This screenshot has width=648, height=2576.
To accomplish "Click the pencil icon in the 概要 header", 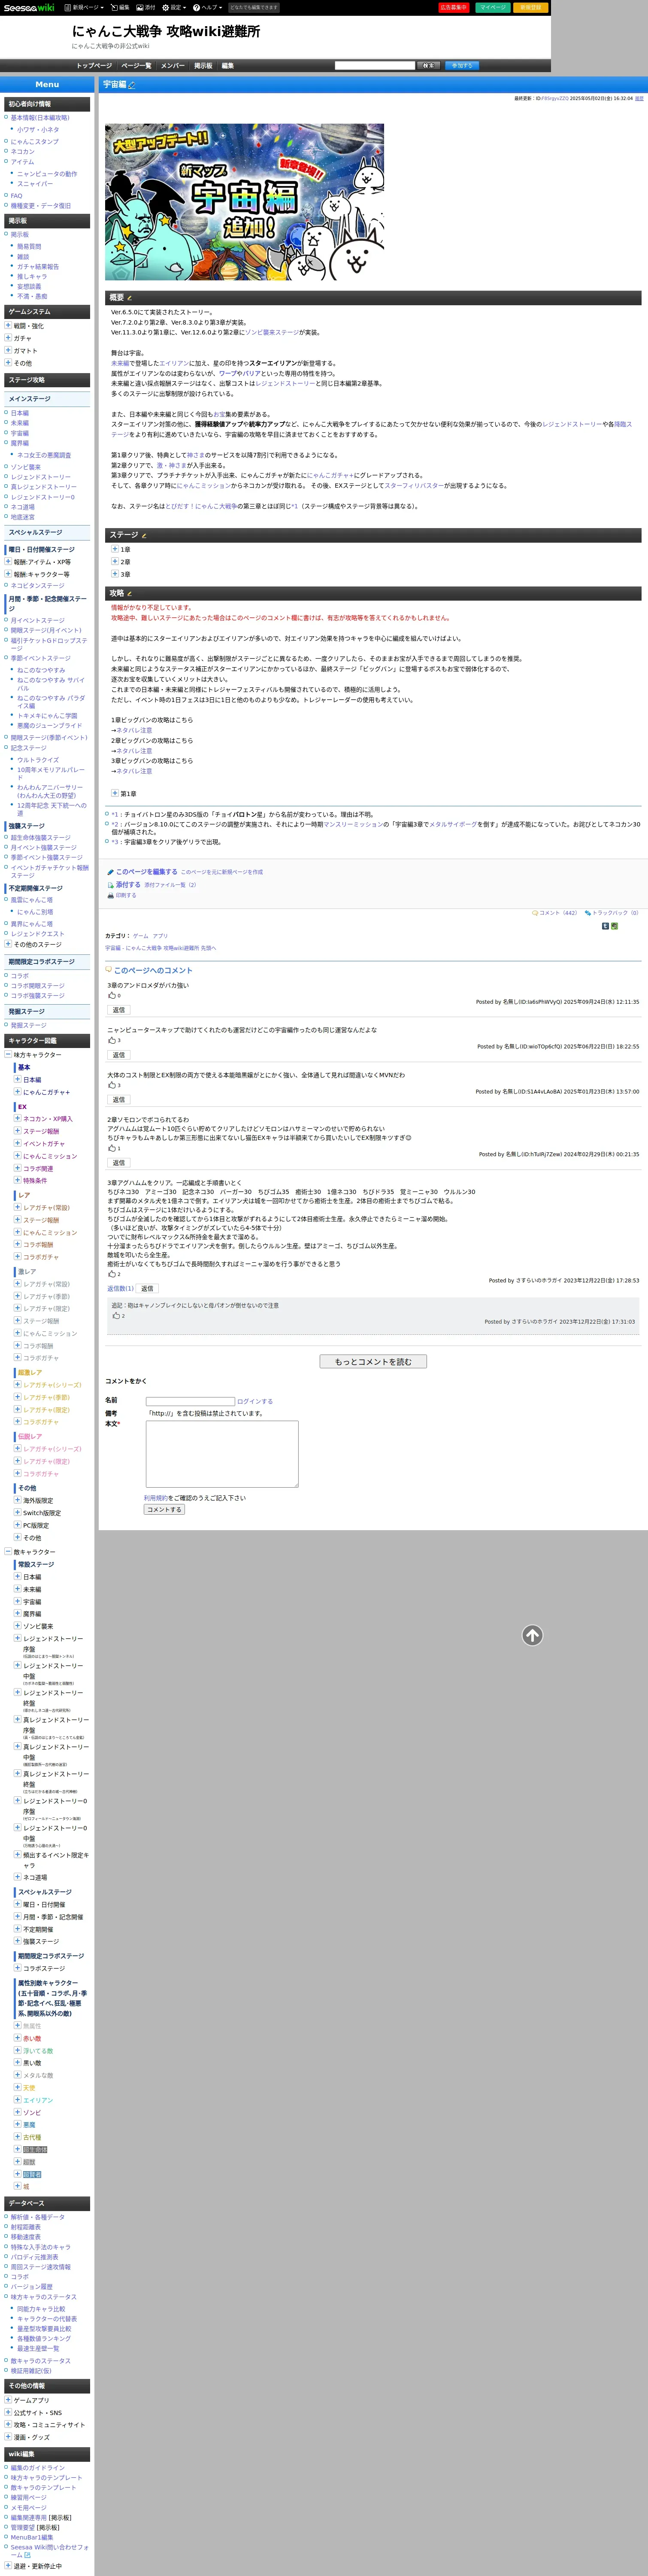I will pos(129,298).
